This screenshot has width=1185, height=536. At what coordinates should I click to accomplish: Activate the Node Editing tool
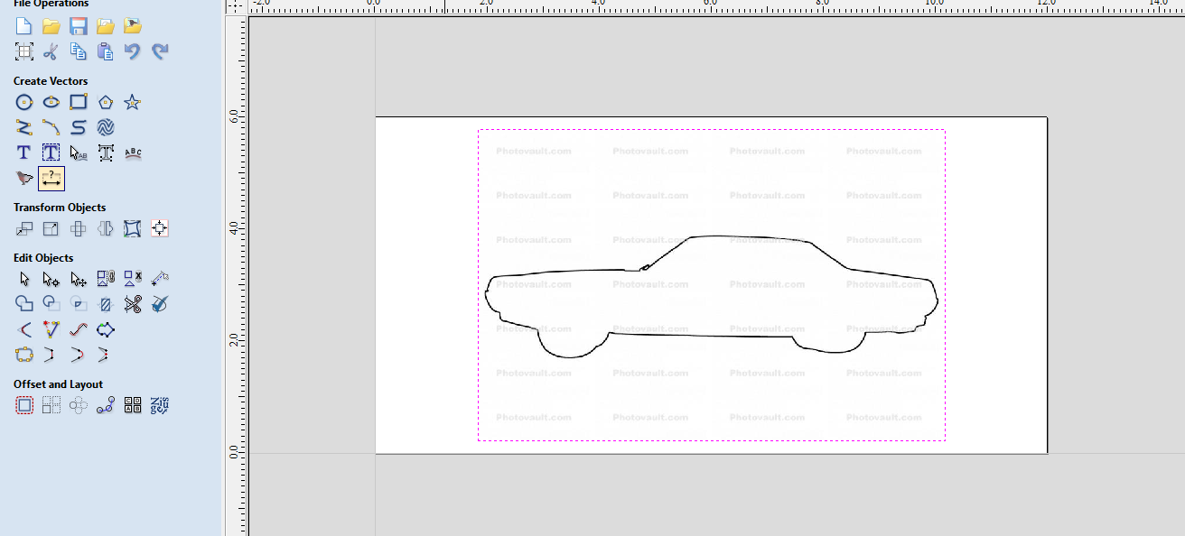click(x=51, y=279)
